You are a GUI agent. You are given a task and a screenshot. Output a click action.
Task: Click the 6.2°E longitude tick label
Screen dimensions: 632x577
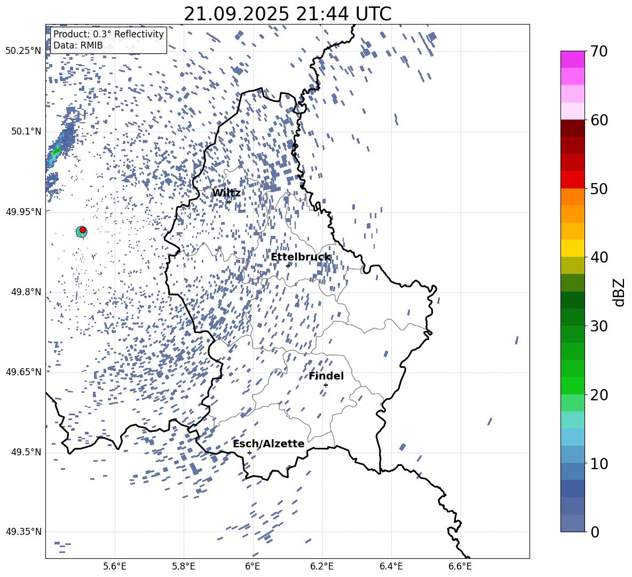322,566
